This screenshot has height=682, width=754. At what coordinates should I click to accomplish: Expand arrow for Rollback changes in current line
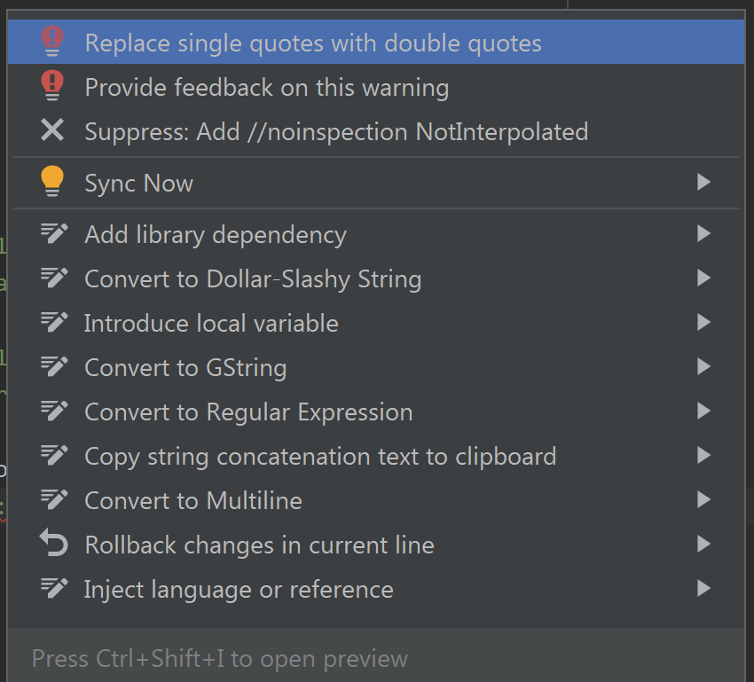tap(703, 544)
